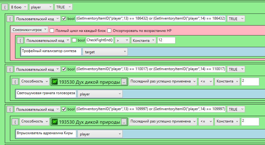Expand the "Союзники+игрок" dropdown
265x145 pixels.
click(29, 29)
